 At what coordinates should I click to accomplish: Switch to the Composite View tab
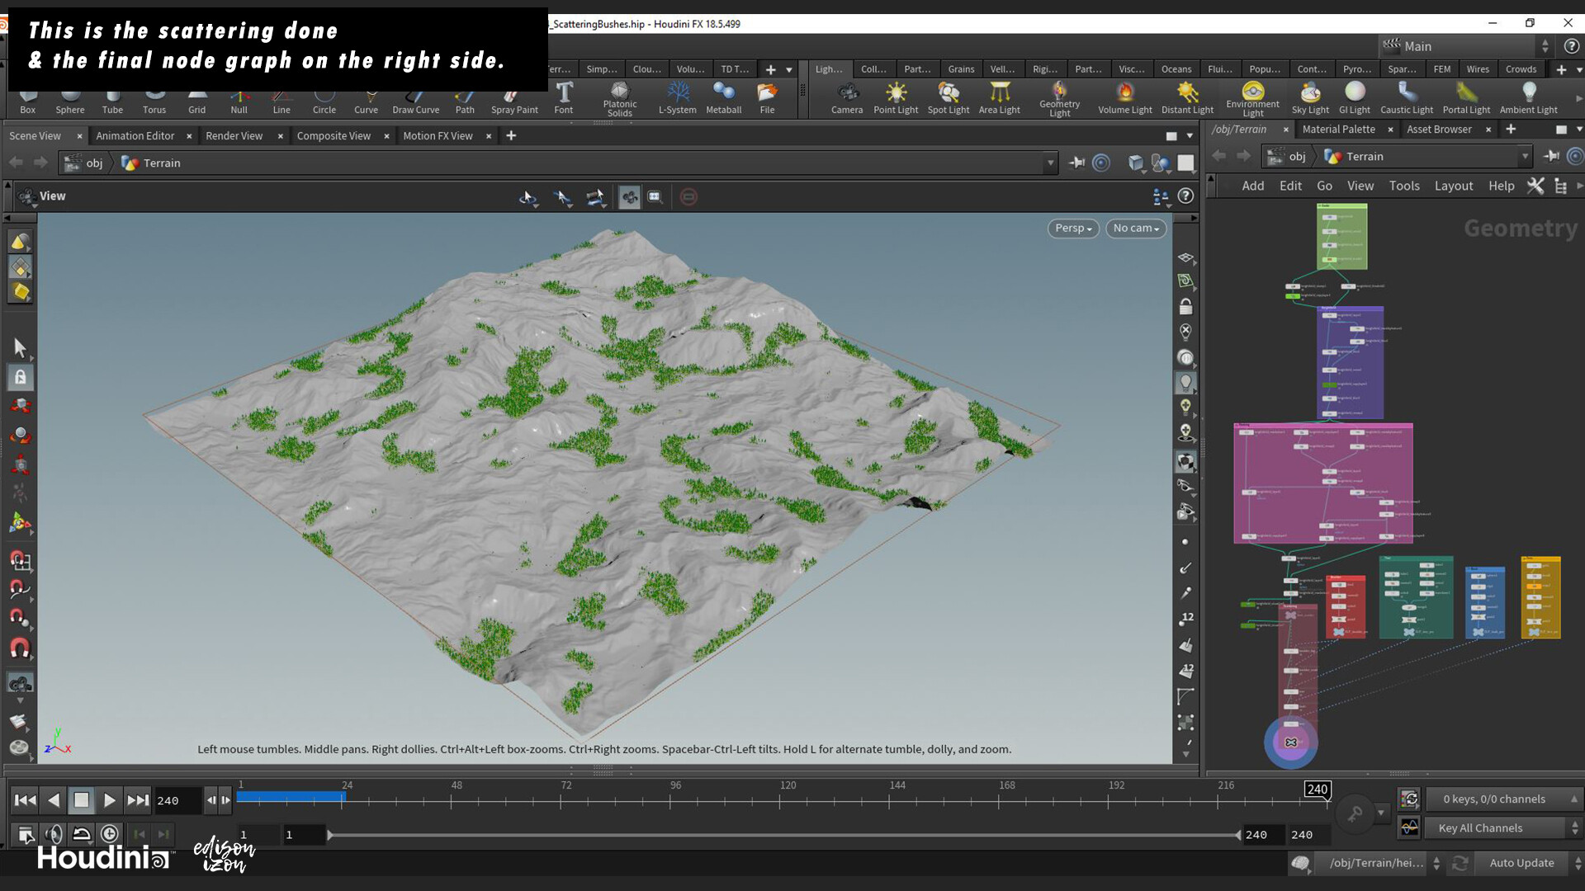pos(334,135)
